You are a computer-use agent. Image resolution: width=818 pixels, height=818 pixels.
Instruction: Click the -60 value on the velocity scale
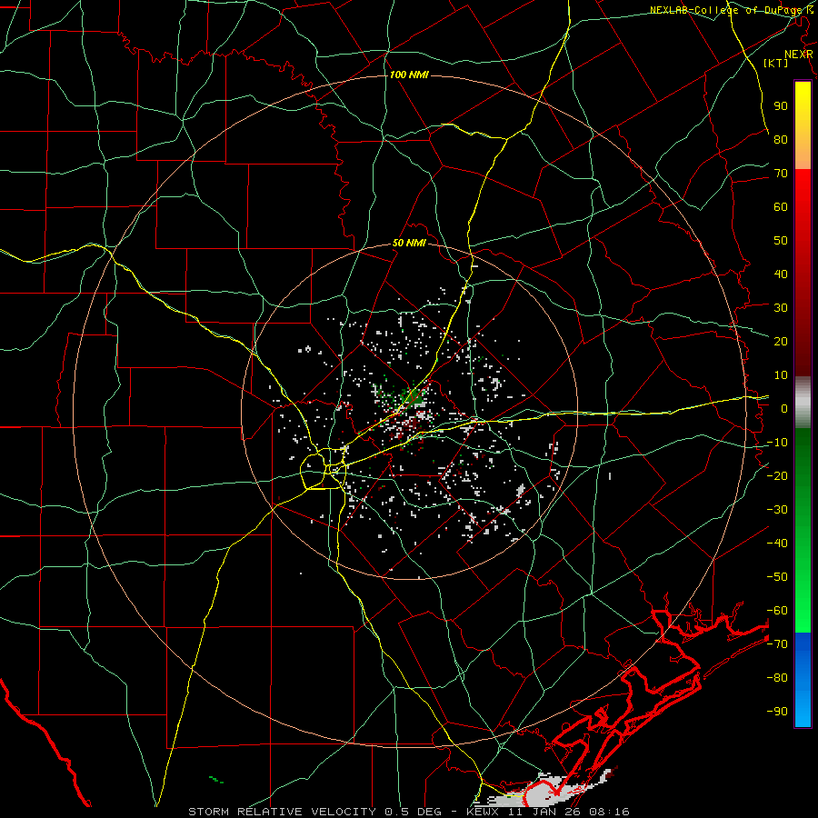[x=777, y=611]
